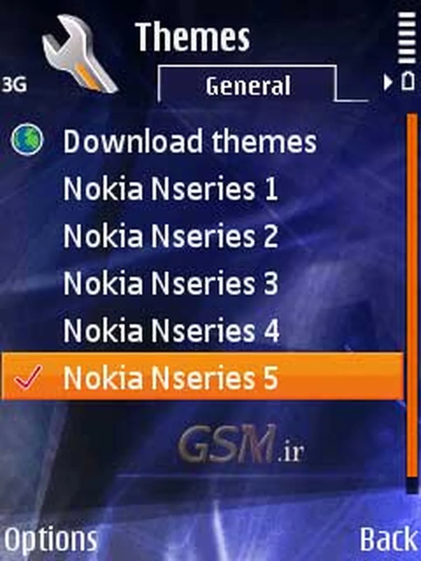The width and height of the screenshot is (421, 561).
Task: Click the Themes title heading
Action: [192, 37]
